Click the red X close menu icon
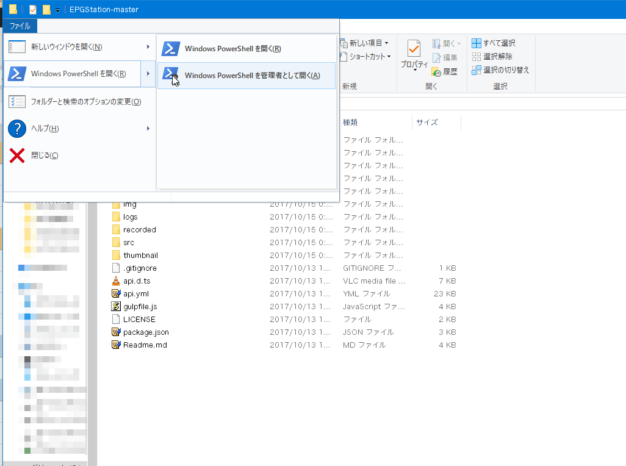This screenshot has width=626, height=466. pyautogui.click(x=17, y=156)
